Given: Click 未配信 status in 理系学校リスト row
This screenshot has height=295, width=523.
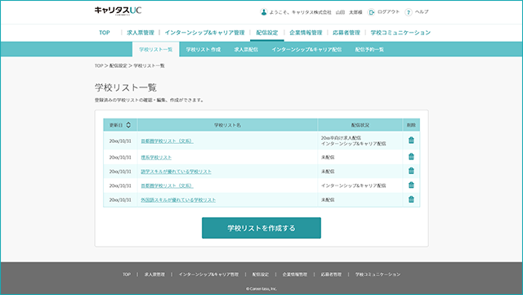Looking at the screenshot, I should pyautogui.click(x=328, y=157).
